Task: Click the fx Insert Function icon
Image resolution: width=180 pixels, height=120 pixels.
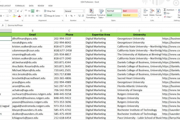Action: (x=3, y=25)
